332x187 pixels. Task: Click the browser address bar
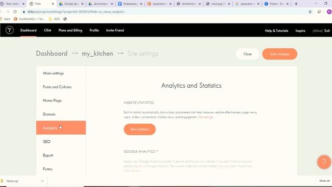click(x=165, y=11)
